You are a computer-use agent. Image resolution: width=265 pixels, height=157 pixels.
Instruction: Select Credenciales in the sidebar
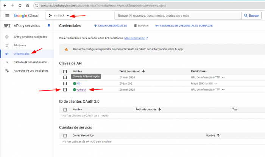pos(22,54)
